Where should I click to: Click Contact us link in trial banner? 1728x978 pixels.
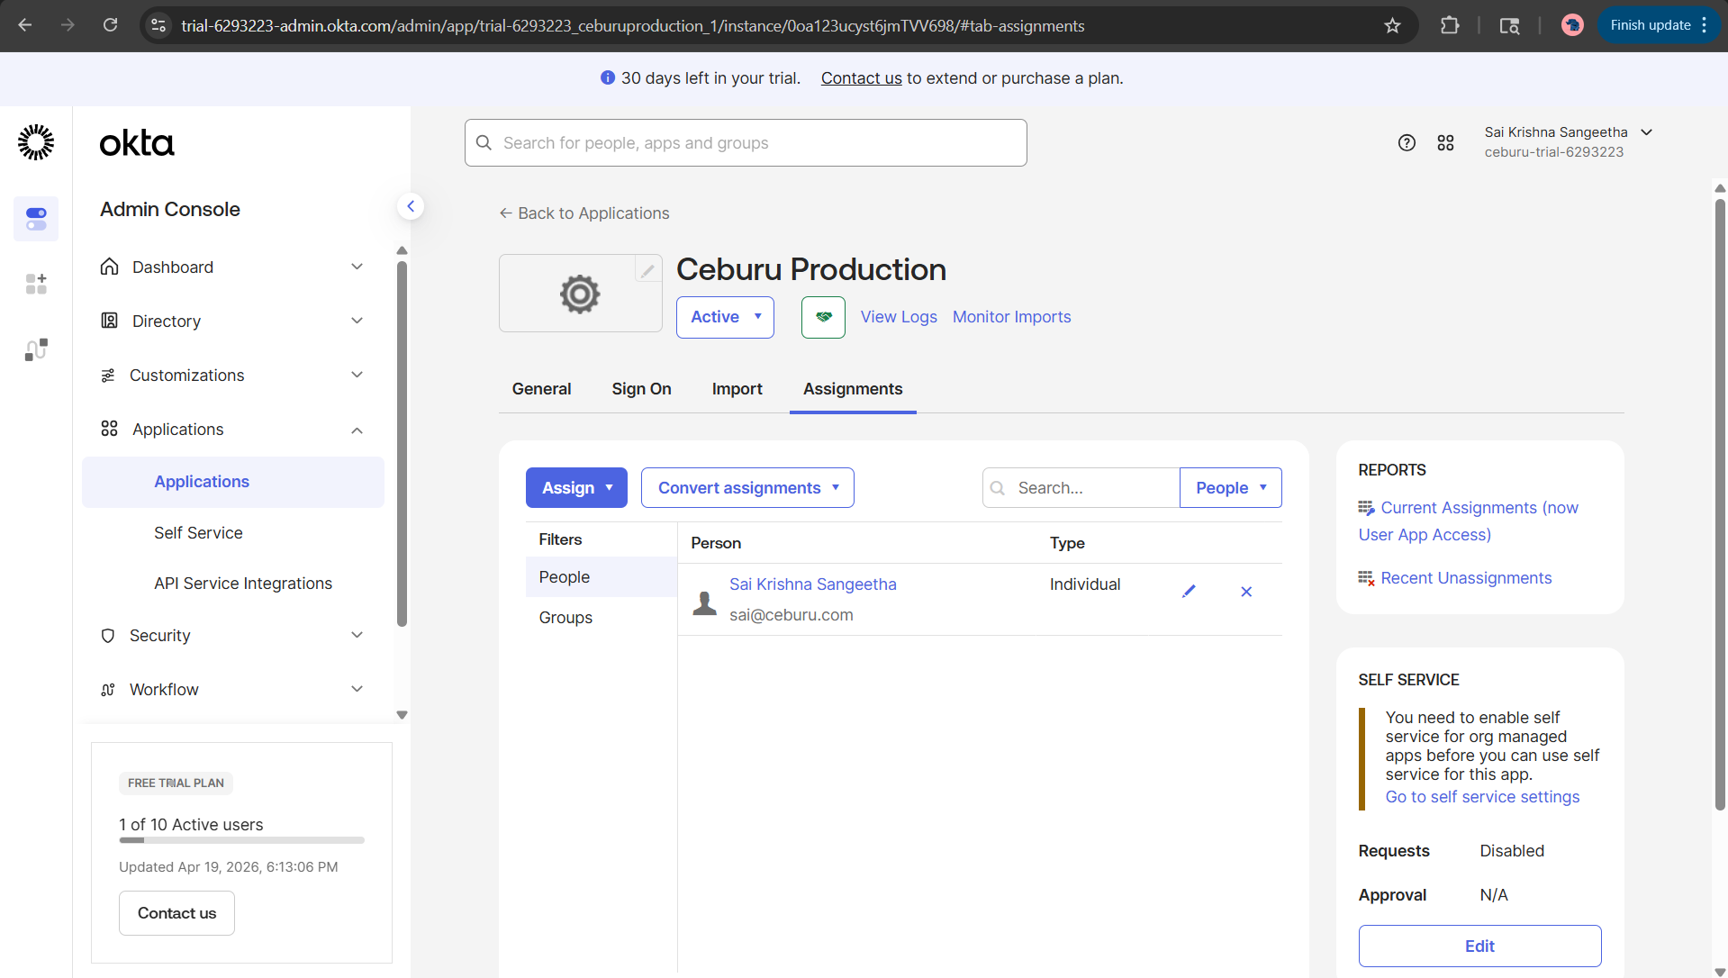861,78
